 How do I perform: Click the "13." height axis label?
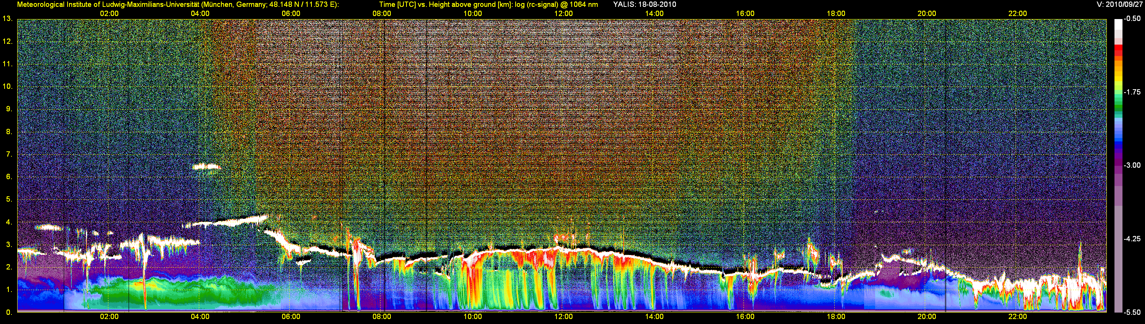[x=7, y=19]
